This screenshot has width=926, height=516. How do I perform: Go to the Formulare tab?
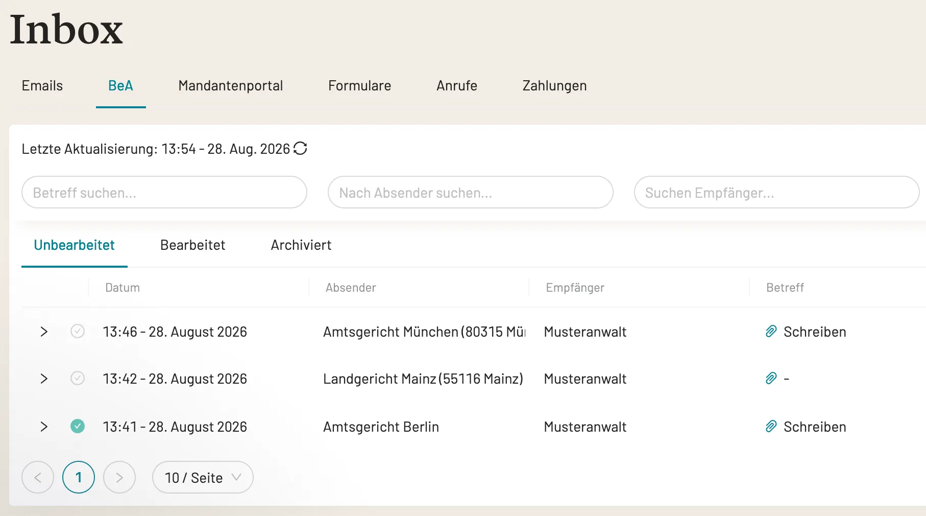pos(360,86)
